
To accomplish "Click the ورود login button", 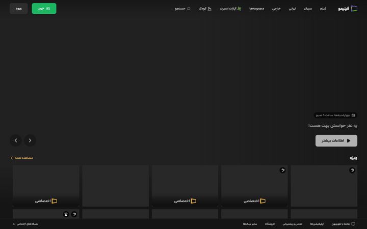I will point(19,9).
